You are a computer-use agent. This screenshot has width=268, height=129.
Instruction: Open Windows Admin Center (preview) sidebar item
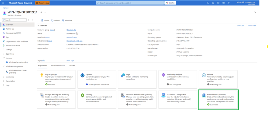17,71
